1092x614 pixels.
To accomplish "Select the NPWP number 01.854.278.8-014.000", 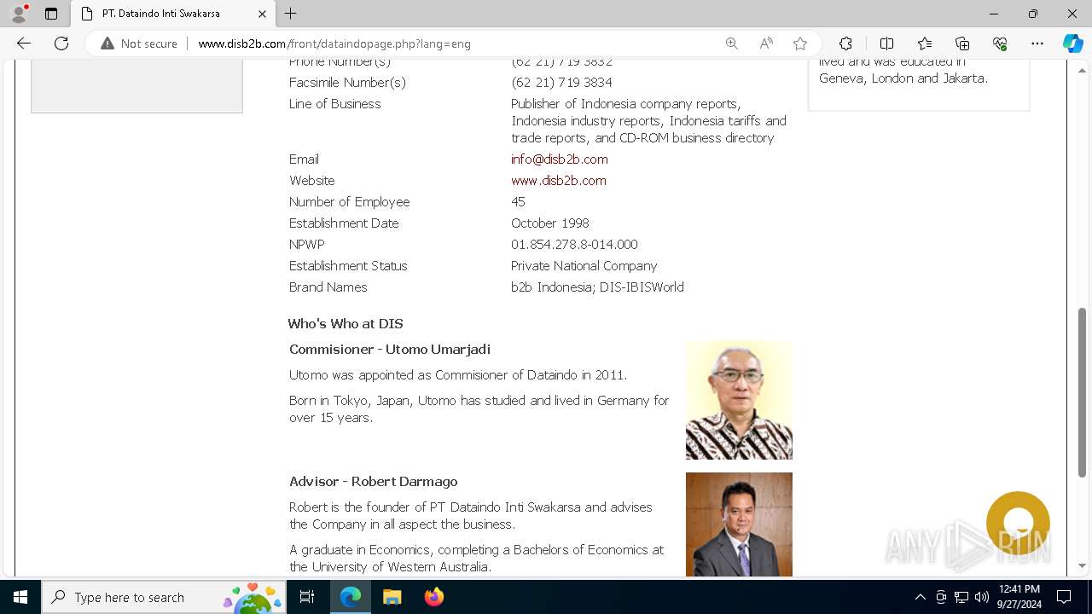I will 574,245.
